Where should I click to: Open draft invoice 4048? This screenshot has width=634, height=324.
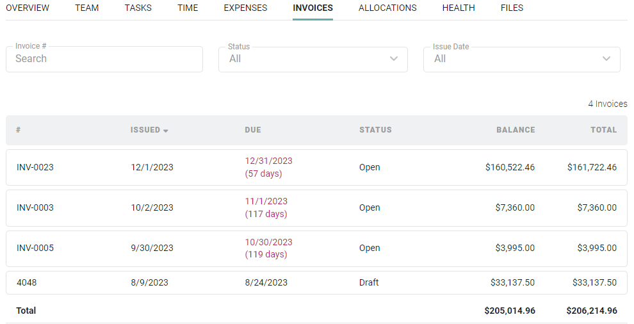coord(316,282)
